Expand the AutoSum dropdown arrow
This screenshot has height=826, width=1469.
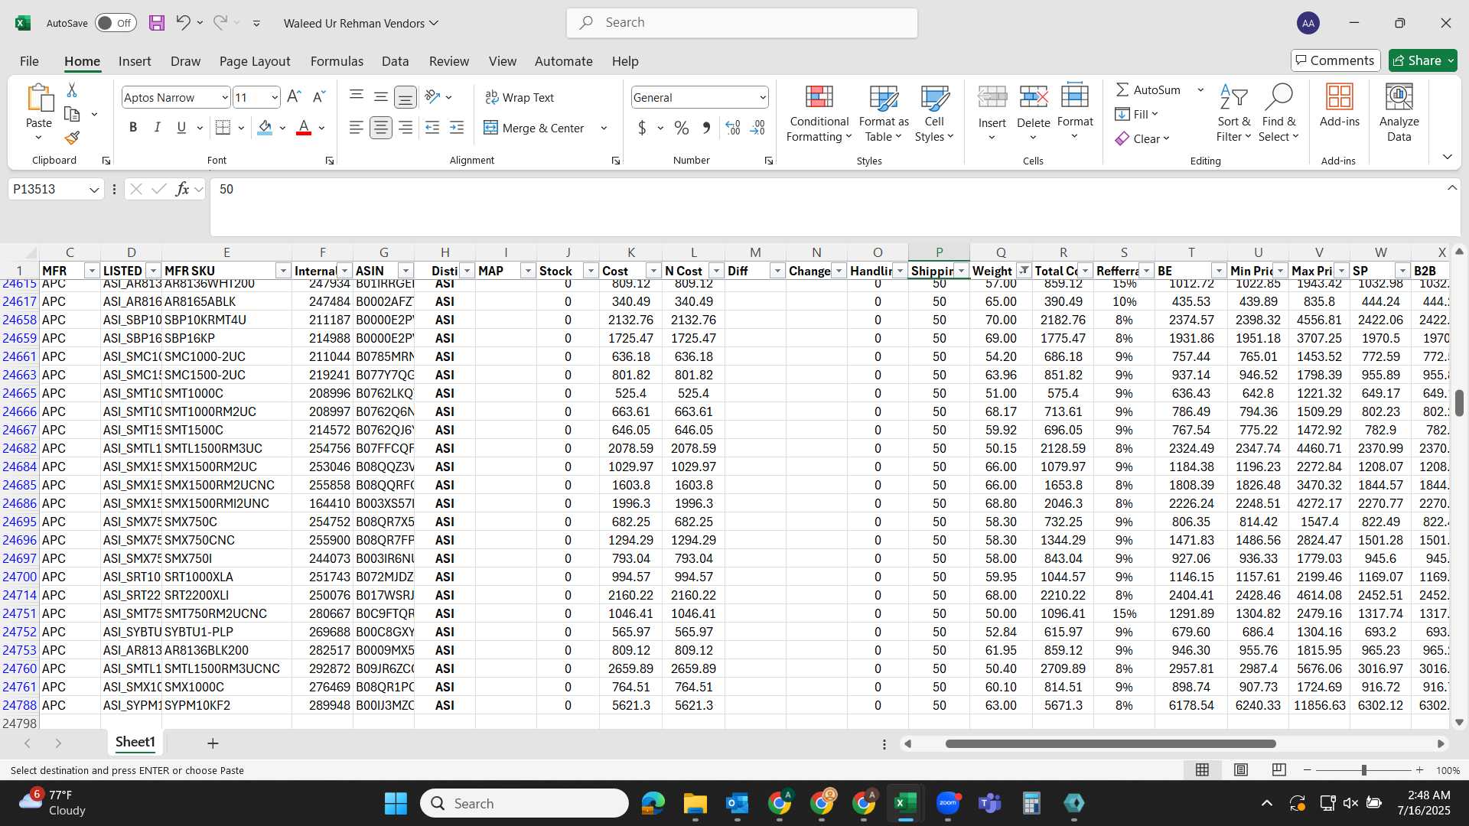(1200, 89)
